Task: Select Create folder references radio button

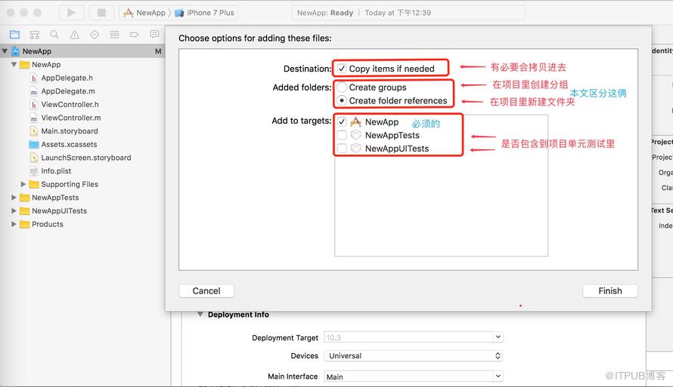Action: pyautogui.click(x=342, y=100)
